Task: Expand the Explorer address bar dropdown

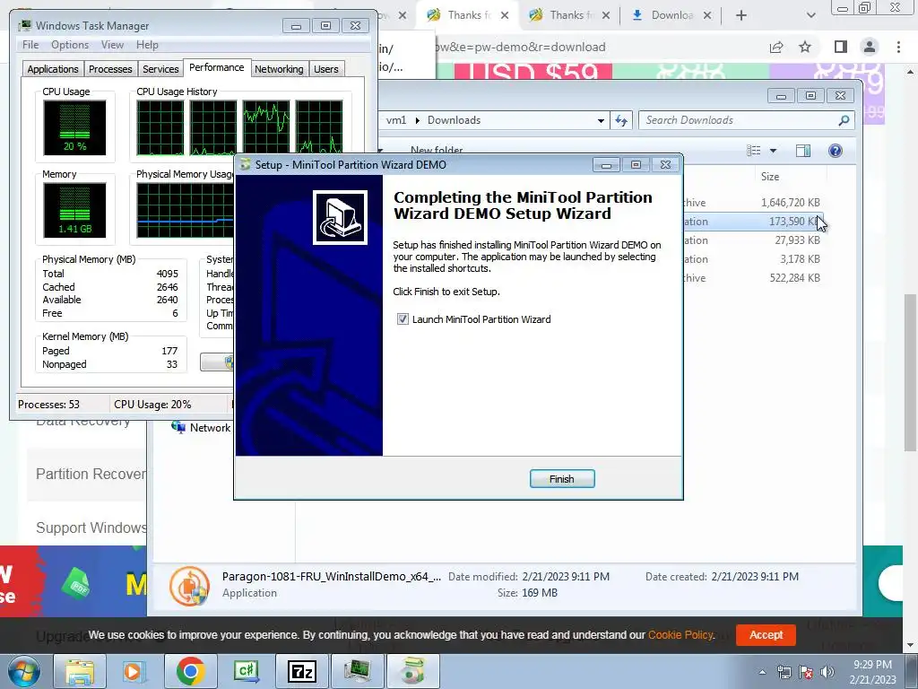Action: pos(601,121)
